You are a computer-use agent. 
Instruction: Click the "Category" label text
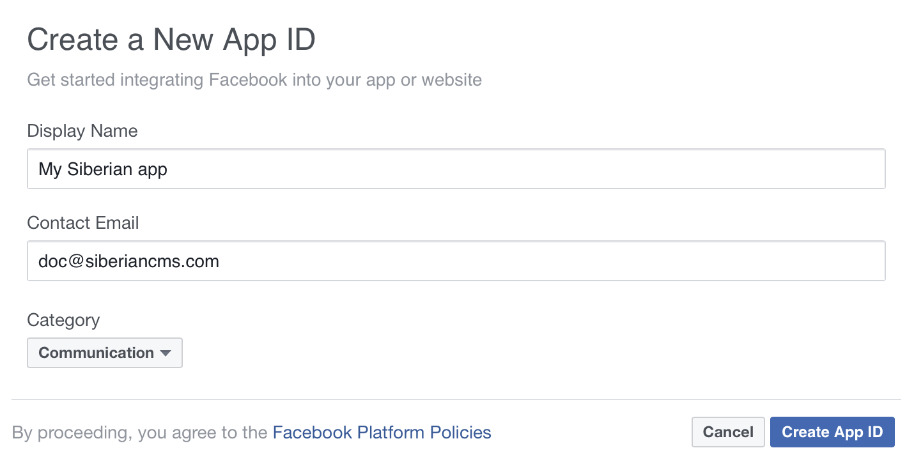63,320
